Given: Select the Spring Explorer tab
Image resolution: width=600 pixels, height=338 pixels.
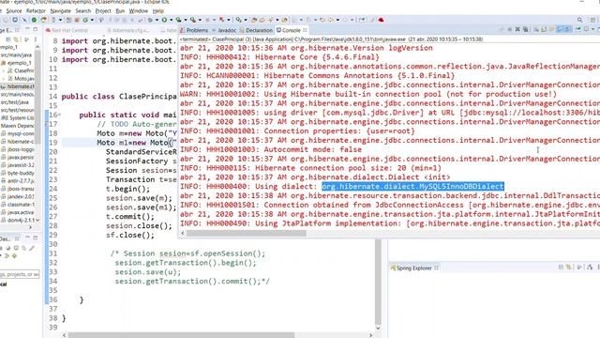Looking at the screenshot, I should point(414,268).
